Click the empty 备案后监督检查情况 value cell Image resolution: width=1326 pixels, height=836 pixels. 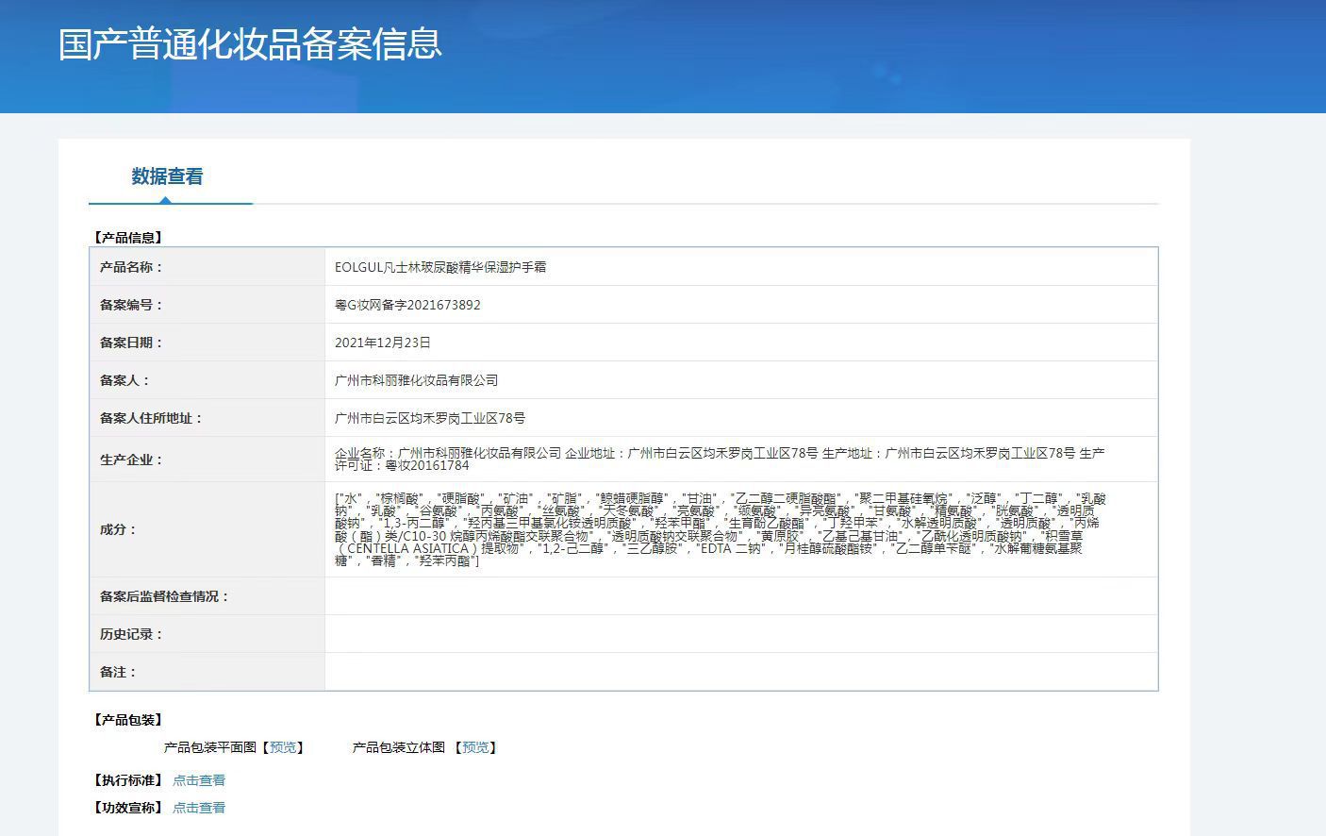740,596
